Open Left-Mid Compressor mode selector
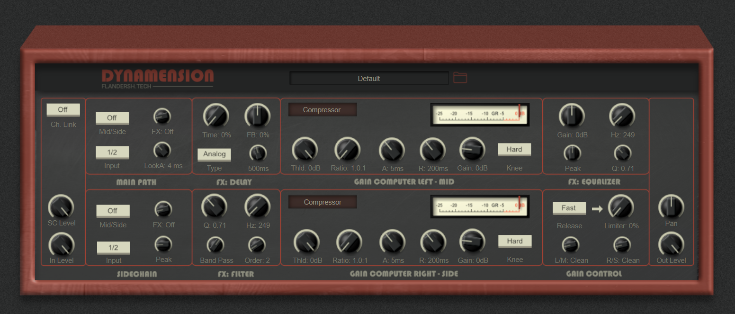This screenshot has height=314, width=735. point(322,110)
